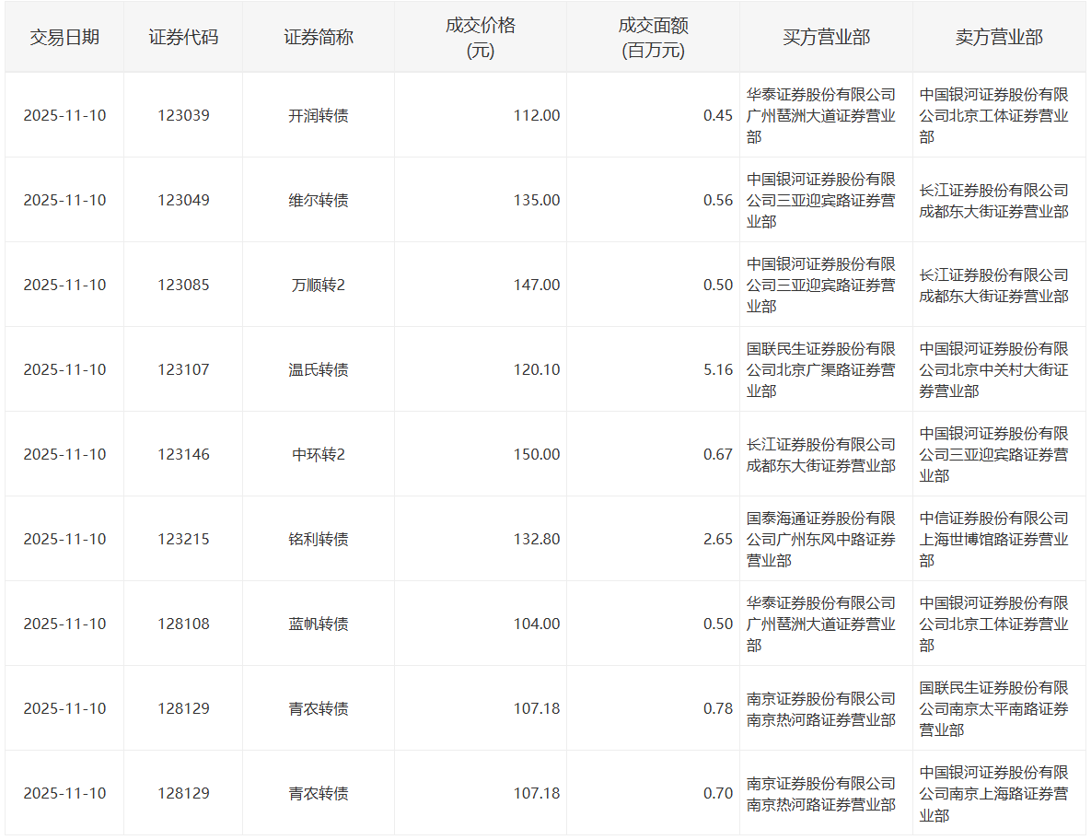Viewport: 1091px width, 840px height.
Task: Select the 国联民生证券 南京太平南路 seller cell
Action: click(x=993, y=709)
